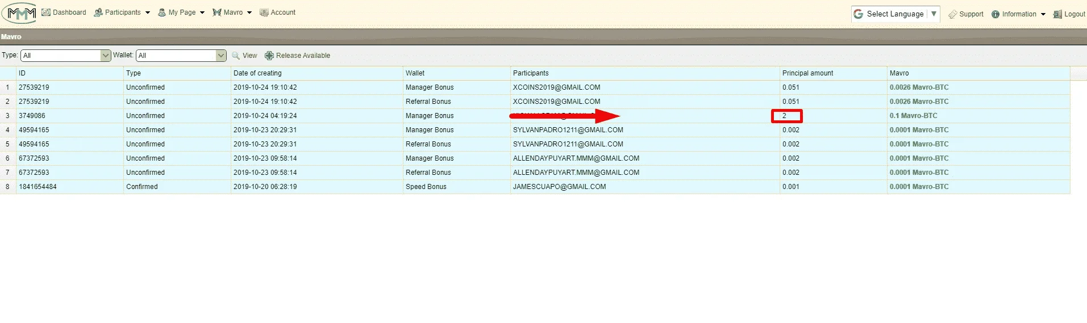Sort by the ID column header
Screen dimensions: 1087x323
[70, 73]
